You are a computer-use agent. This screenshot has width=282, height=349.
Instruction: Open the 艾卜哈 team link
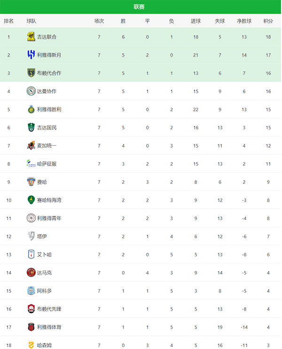(x=45, y=254)
